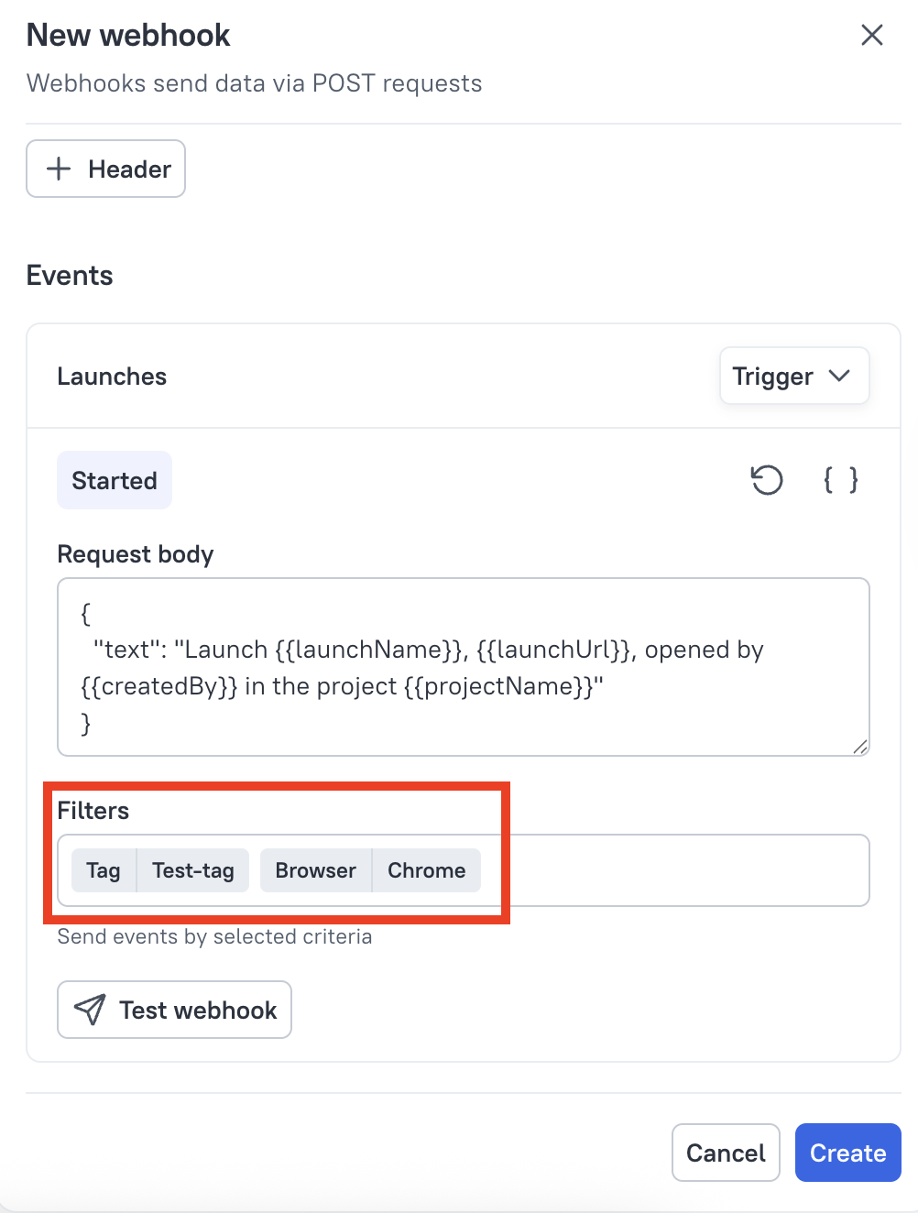Image resolution: width=918 pixels, height=1213 pixels.
Task: Click the paper plane icon on Test webhook
Action: click(90, 1010)
